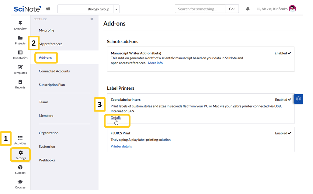Image resolution: width=313 pixels, height=194 pixels.
Task: Open Courses graduation cap icon
Action: click(x=20, y=182)
